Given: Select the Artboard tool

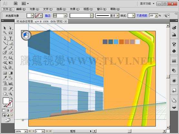Looking at the screenshot, I should (x=5, y=89).
